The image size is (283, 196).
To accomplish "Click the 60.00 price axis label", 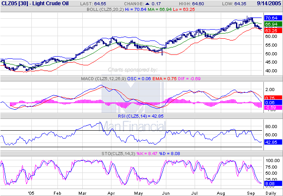I will [271, 36].
